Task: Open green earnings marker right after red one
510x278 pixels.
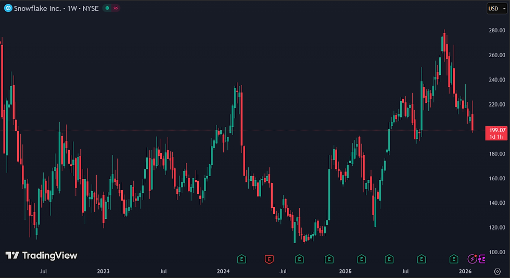Action: pos(299,259)
